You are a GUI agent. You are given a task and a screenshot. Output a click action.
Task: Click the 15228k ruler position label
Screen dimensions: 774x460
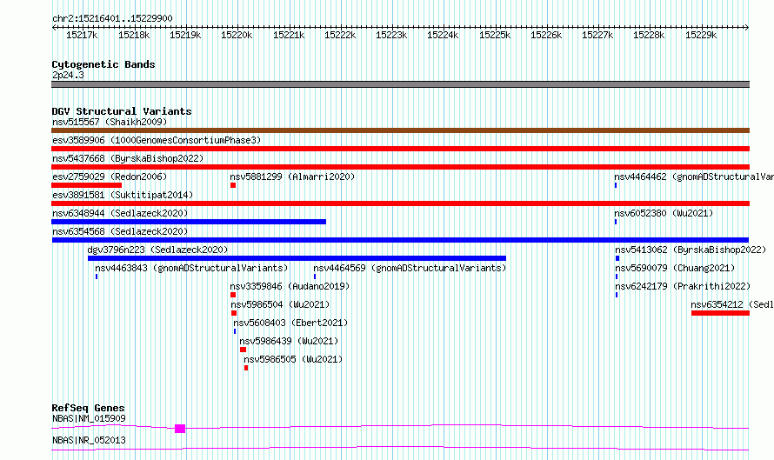pyautogui.click(x=649, y=35)
